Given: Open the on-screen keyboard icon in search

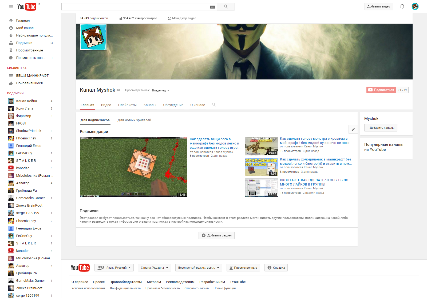Looking at the screenshot, I should coord(213,7).
